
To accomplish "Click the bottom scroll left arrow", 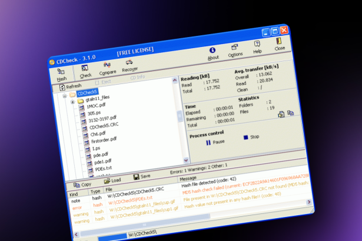I will click(x=76, y=235).
